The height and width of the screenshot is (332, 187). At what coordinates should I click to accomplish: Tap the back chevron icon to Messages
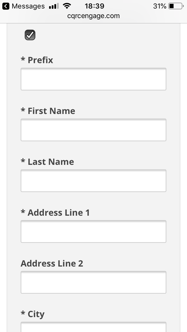pos(6,6)
